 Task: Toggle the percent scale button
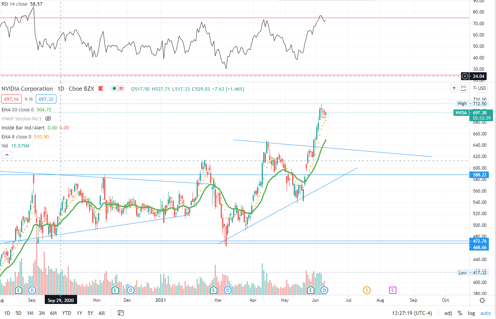pyautogui.click(x=460, y=313)
